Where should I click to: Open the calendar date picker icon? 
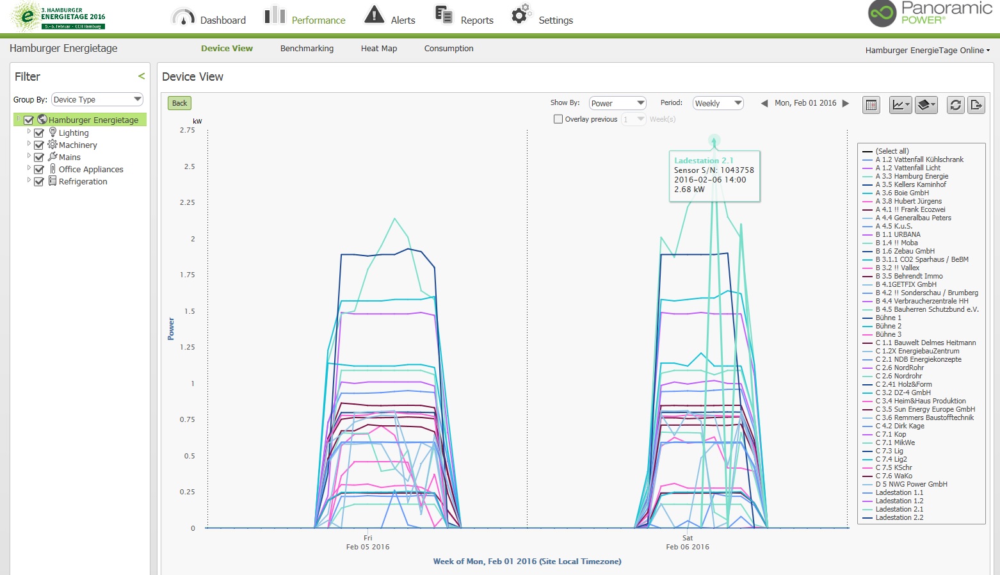871,105
